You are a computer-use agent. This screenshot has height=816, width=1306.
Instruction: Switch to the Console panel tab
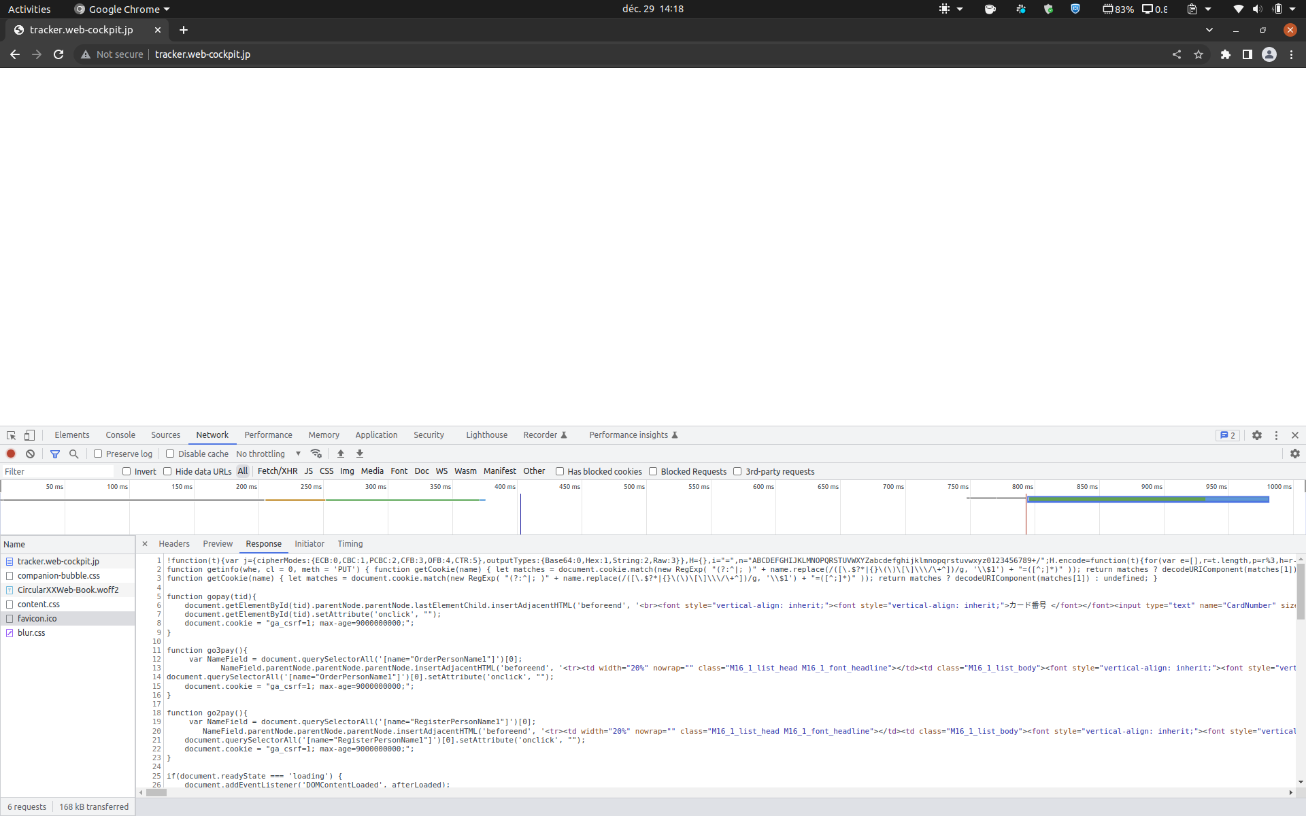point(120,435)
